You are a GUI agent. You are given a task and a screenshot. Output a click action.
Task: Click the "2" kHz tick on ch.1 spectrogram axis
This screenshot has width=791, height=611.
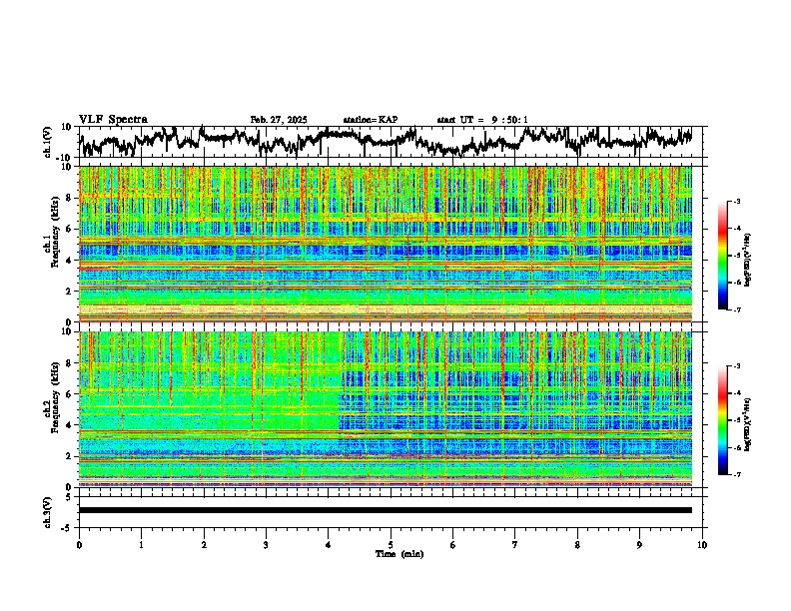coord(70,292)
